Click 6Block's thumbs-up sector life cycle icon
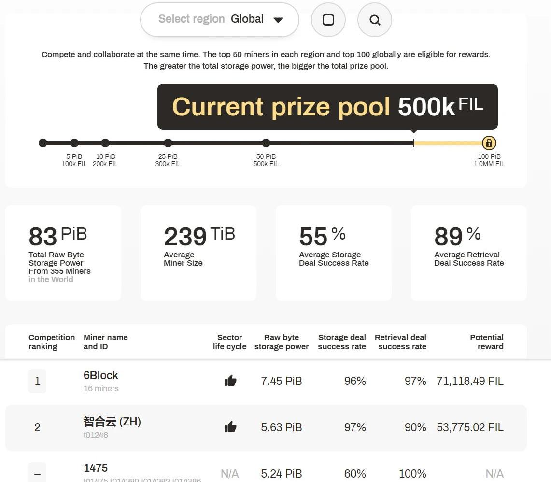 [230, 381]
